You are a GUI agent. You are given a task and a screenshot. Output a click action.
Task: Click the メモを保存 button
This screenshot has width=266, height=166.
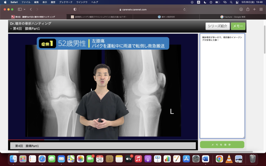(222, 144)
